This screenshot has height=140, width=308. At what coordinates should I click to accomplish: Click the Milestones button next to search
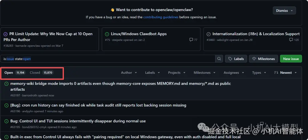[x=264, y=59]
